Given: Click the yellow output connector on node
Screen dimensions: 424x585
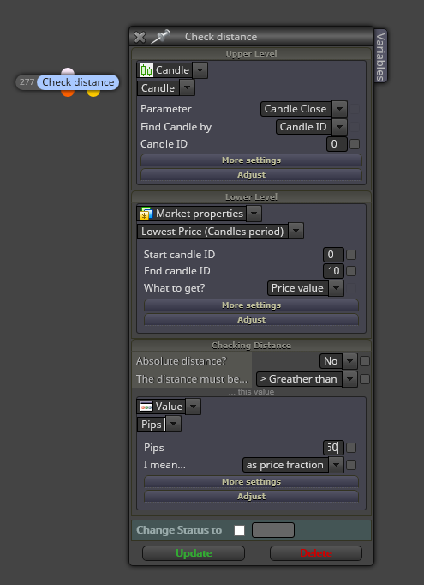Looking at the screenshot, I should click(x=93, y=93).
